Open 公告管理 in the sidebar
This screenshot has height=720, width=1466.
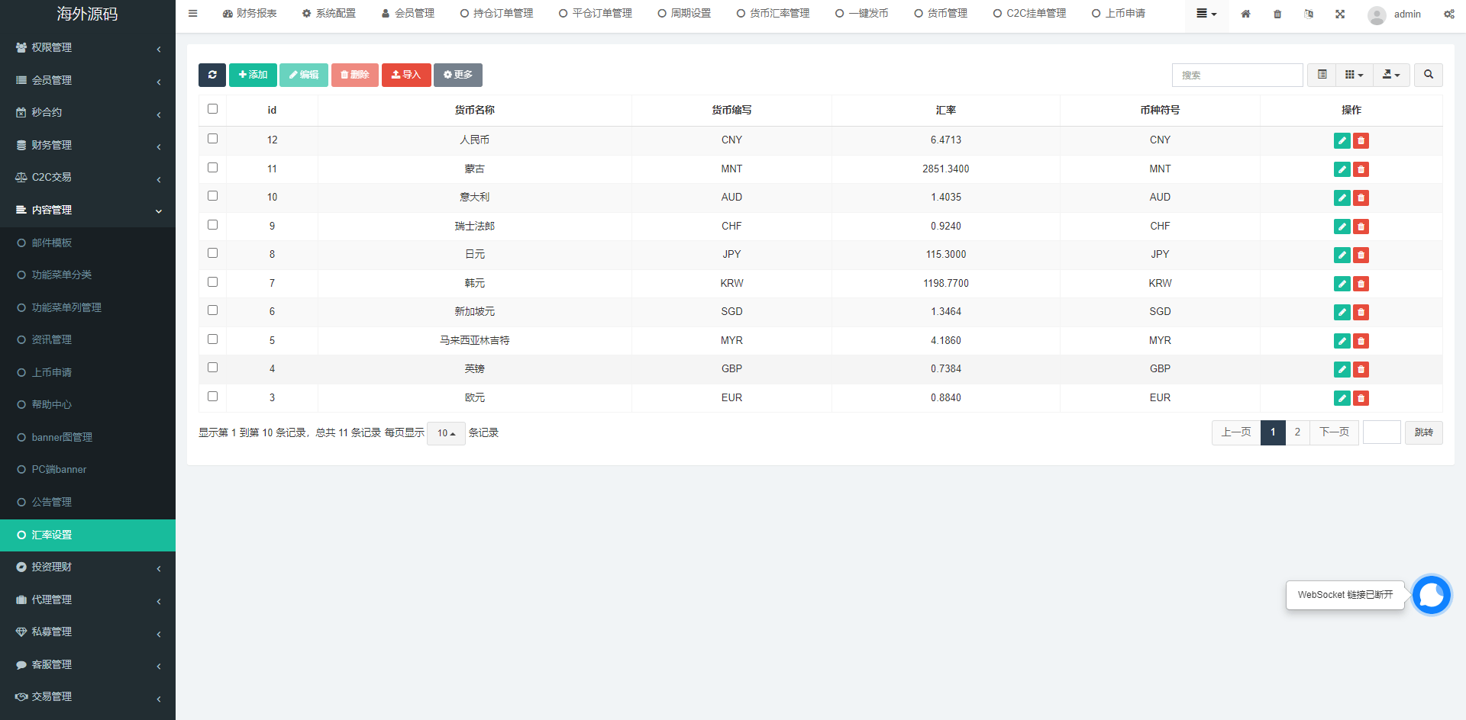pos(52,502)
